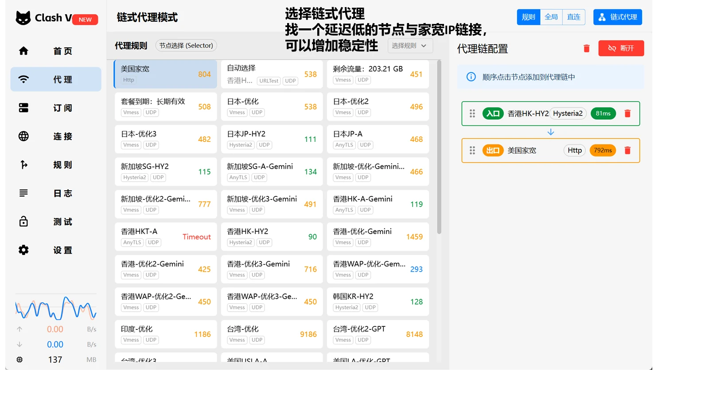709x399 pixels.
Task: Click the Timeout label on 香港HKT-A
Action: pos(196,237)
